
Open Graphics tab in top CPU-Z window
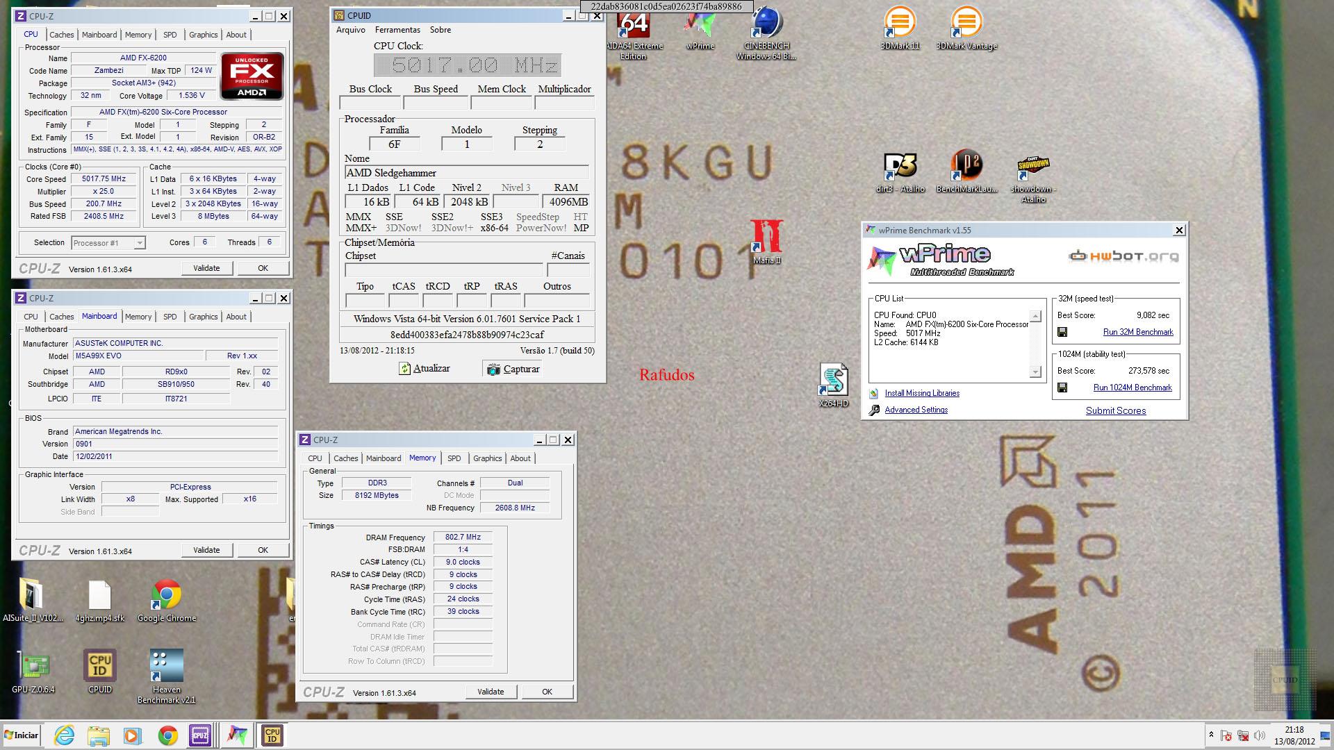pyautogui.click(x=203, y=35)
